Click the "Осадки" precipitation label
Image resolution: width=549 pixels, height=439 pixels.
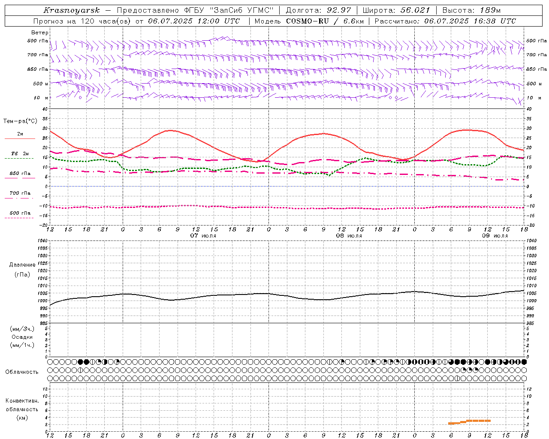pyautogui.click(x=22, y=337)
